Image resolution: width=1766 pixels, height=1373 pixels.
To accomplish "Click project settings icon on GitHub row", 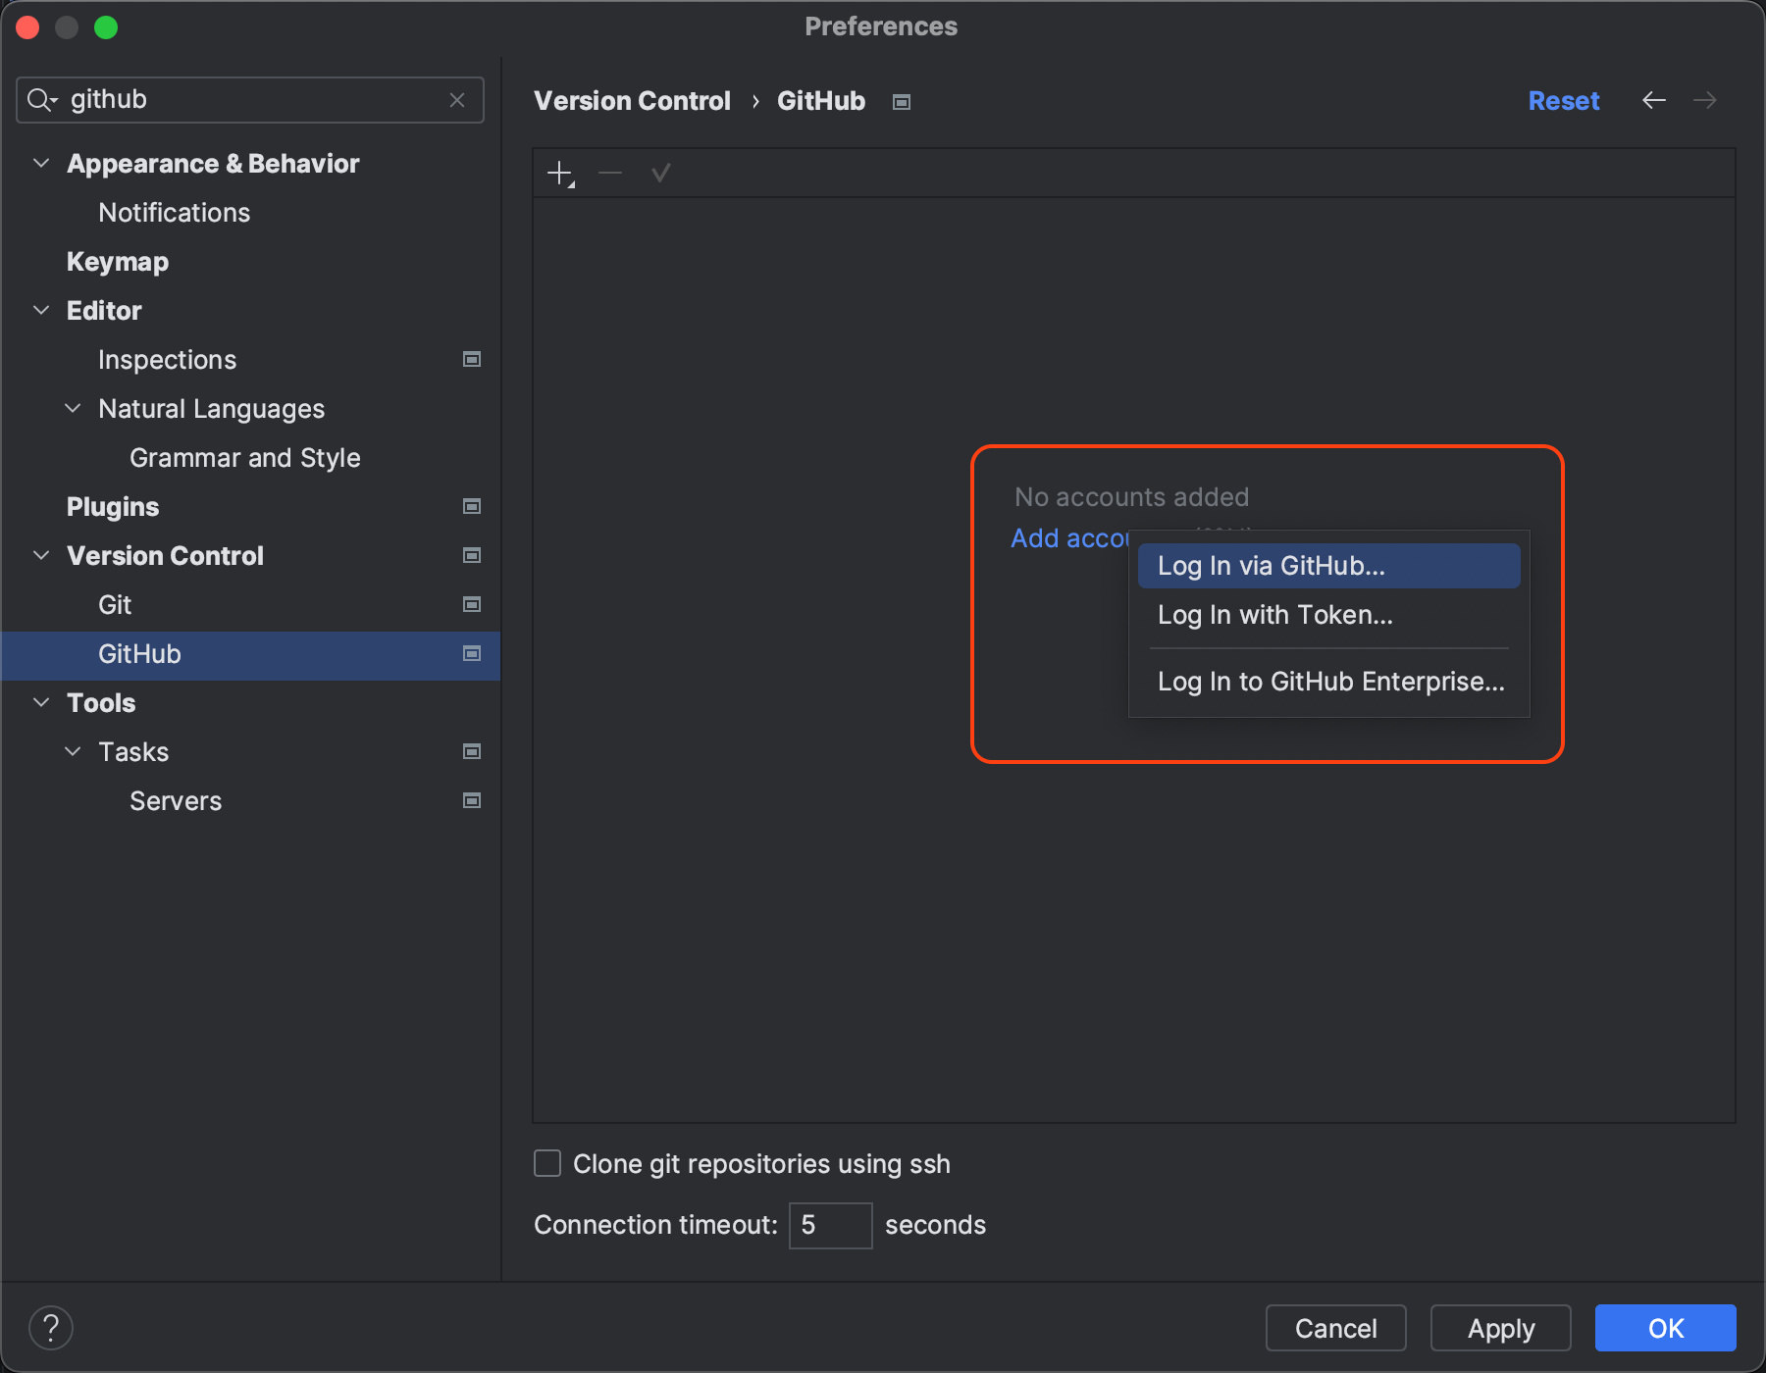I will [x=472, y=654].
